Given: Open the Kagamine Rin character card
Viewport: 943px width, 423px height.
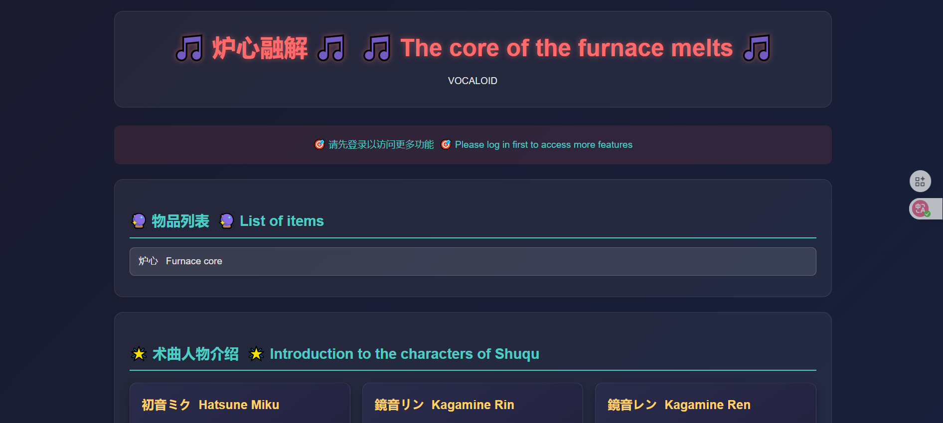Looking at the screenshot, I should [472, 404].
